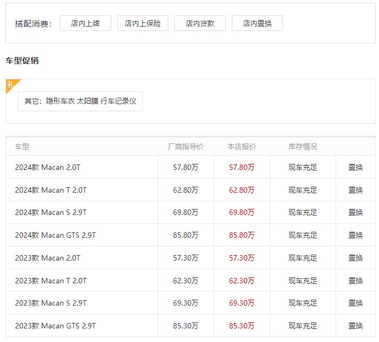The image size is (379, 342).
Task: Click the red 57.80万 store price
Action: click(242, 167)
